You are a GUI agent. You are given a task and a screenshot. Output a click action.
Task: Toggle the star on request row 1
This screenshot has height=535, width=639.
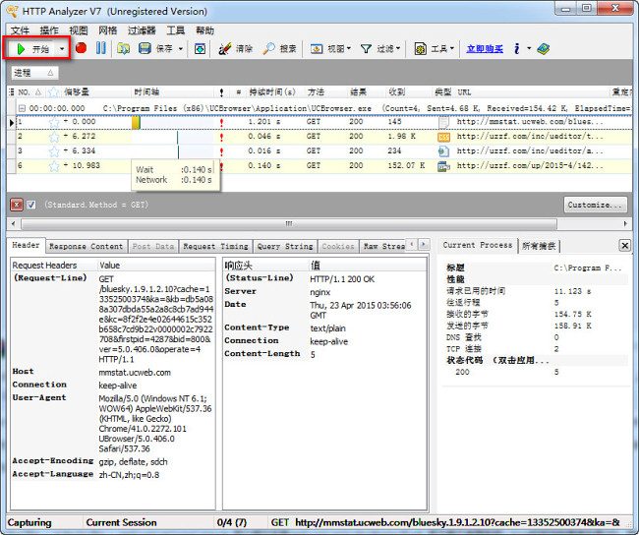[x=54, y=122]
